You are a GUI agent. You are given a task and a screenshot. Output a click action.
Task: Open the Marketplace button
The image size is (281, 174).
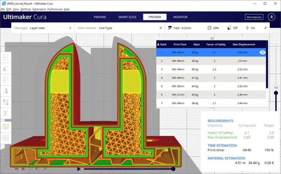coord(254,17)
